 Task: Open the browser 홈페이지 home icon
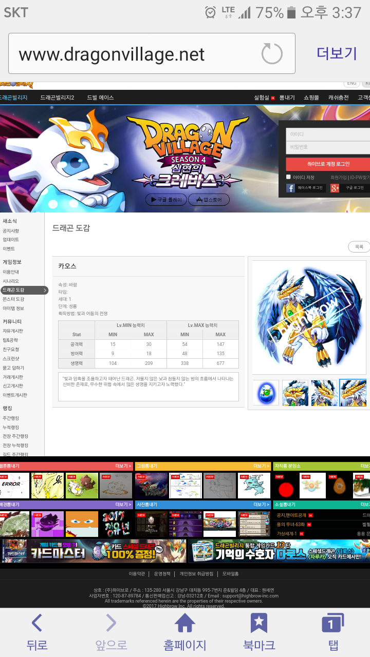[184, 633]
